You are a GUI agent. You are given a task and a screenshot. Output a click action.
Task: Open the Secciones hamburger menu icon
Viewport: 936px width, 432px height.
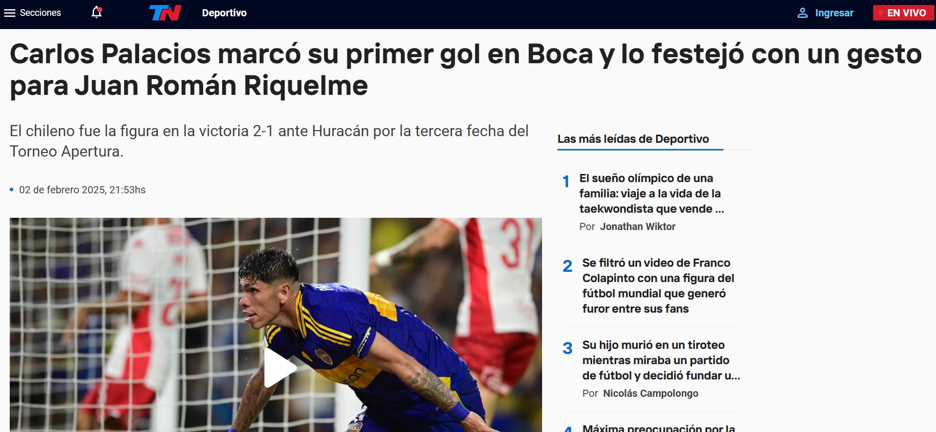click(x=10, y=13)
